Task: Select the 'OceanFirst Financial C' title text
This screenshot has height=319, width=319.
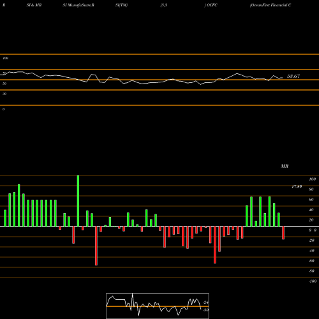Action: [x=271, y=5]
